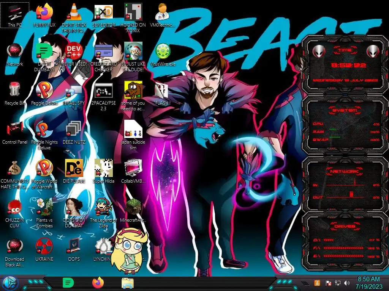Open the Start menu orb
This screenshot has height=291, width=389.
(9, 283)
